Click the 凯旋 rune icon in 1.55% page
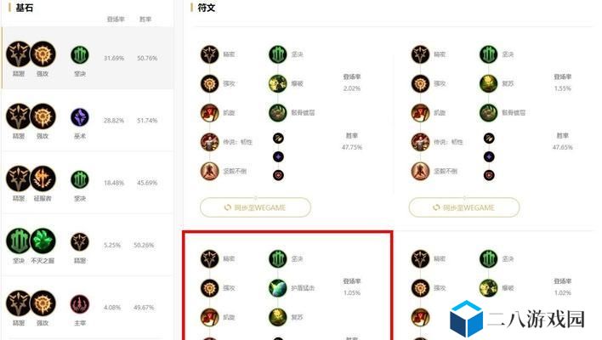This screenshot has height=340, width=602. click(420, 113)
